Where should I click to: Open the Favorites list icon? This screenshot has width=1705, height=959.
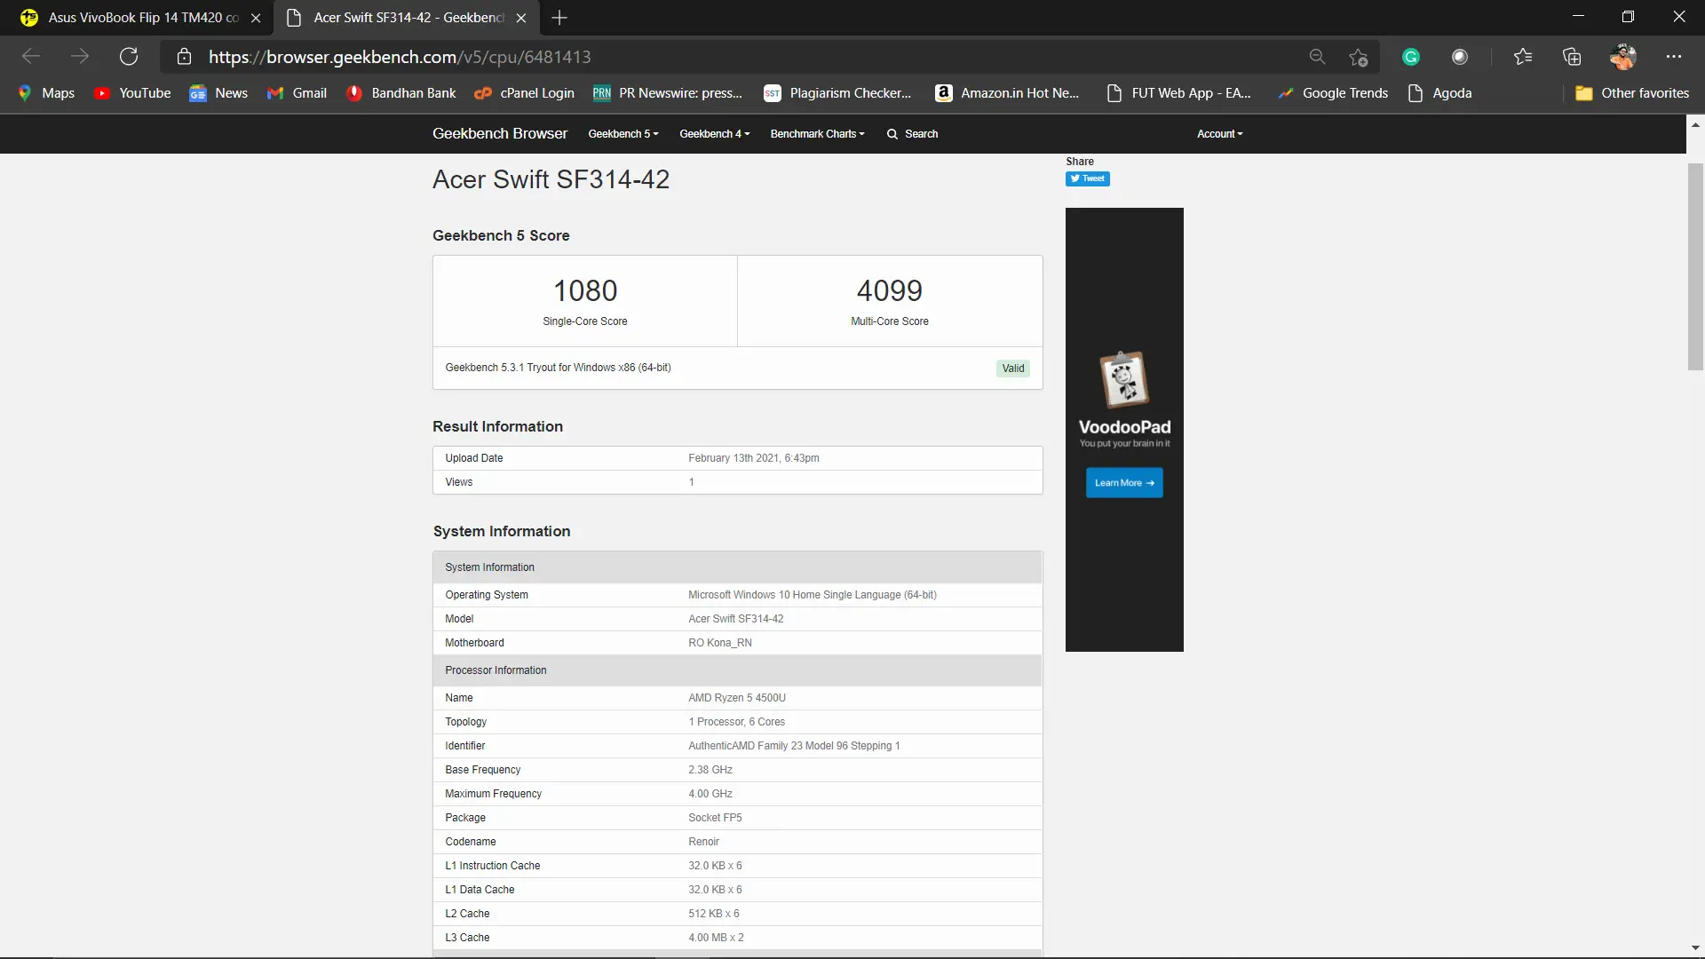pos(1523,57)
